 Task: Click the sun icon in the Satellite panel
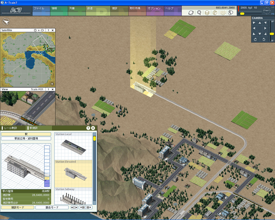click(x=35, y=30)
